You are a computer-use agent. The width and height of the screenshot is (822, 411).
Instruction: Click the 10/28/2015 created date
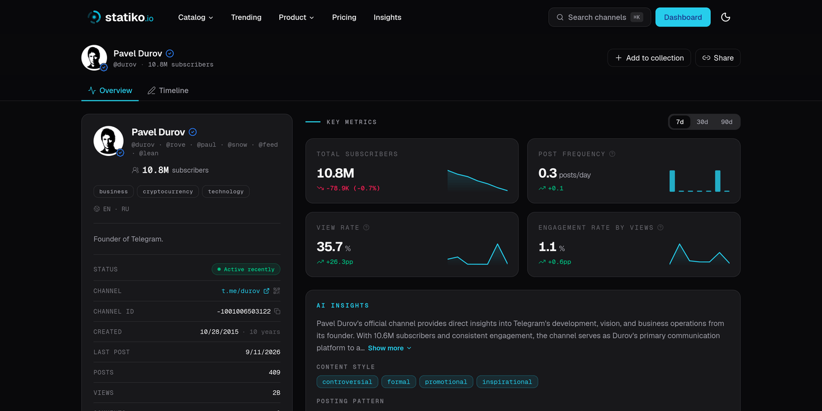pos(219,332)
